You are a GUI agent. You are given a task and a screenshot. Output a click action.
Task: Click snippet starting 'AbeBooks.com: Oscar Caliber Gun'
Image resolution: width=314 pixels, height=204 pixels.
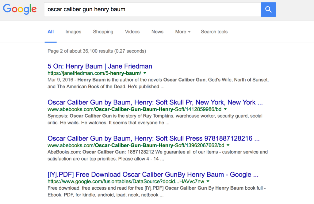(x=157, y=155)
